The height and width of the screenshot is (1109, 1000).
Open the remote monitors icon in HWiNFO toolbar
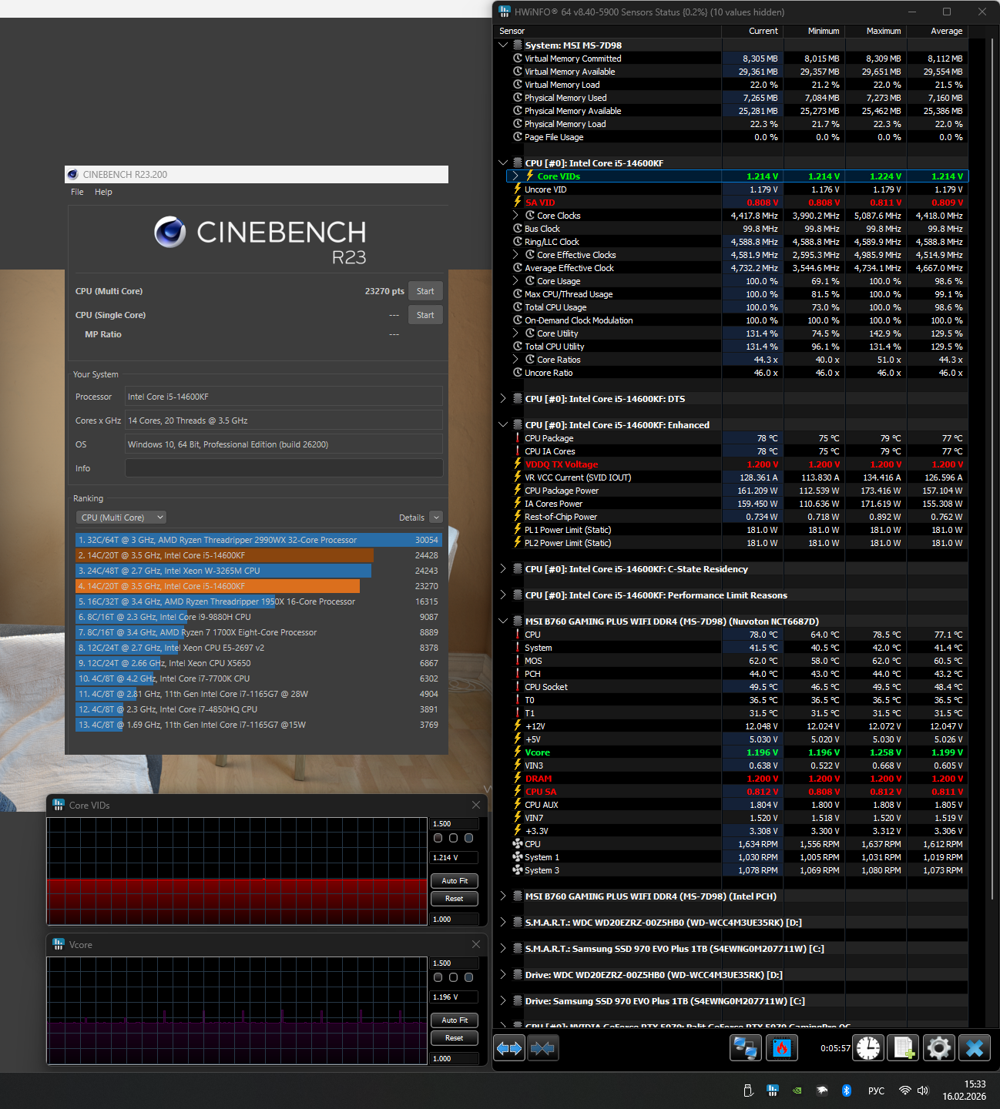coord(745,1048)
